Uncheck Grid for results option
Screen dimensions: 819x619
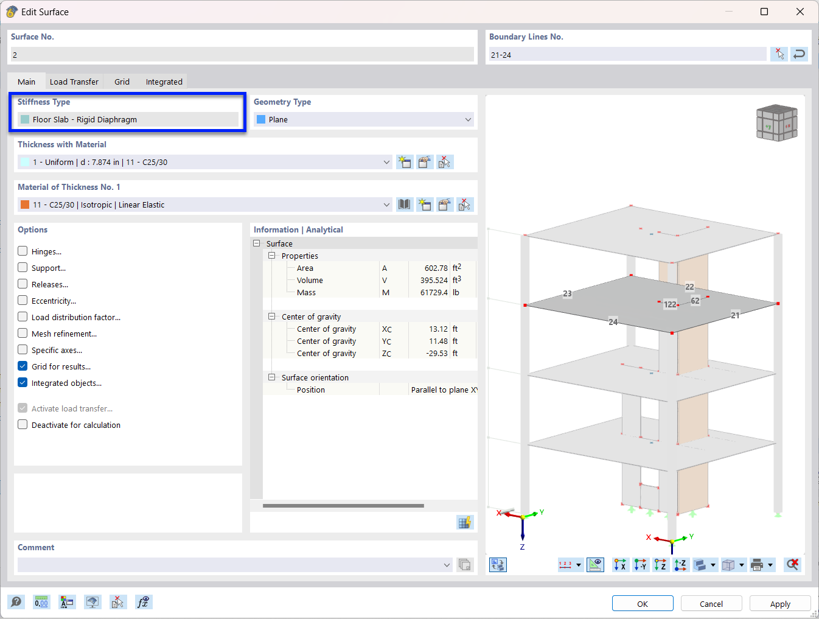(x=23, y=366)
